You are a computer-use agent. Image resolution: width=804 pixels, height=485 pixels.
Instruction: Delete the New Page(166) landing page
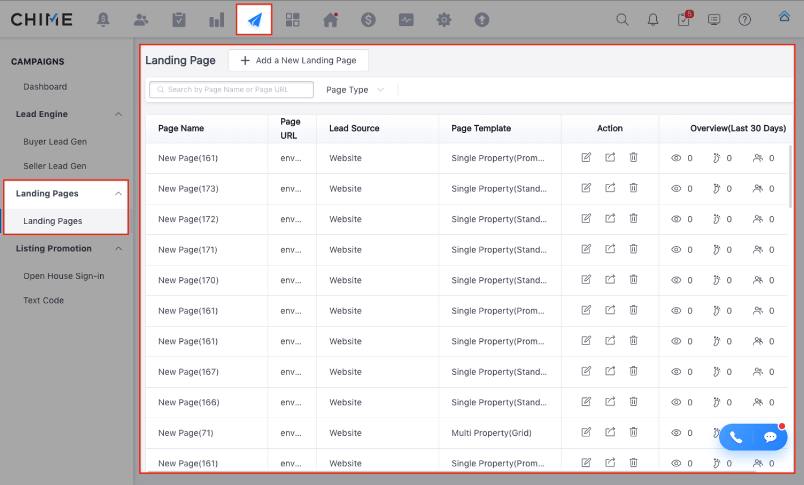(x=634, y=402)
